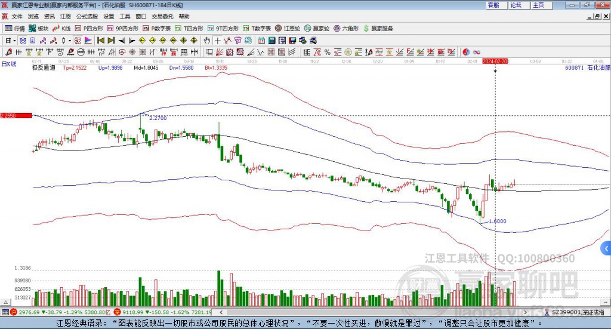
Task: Toggle the crosshair cursor button
Action: coord(217,41)
